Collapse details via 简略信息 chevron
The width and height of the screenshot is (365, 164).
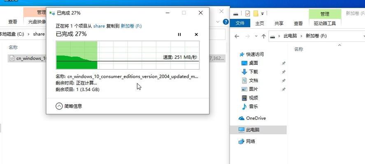pyautogui.click(x=59, y=106)
